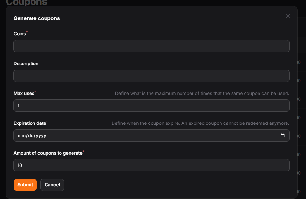Click the expiration date help description

click(x=200, y=123)
